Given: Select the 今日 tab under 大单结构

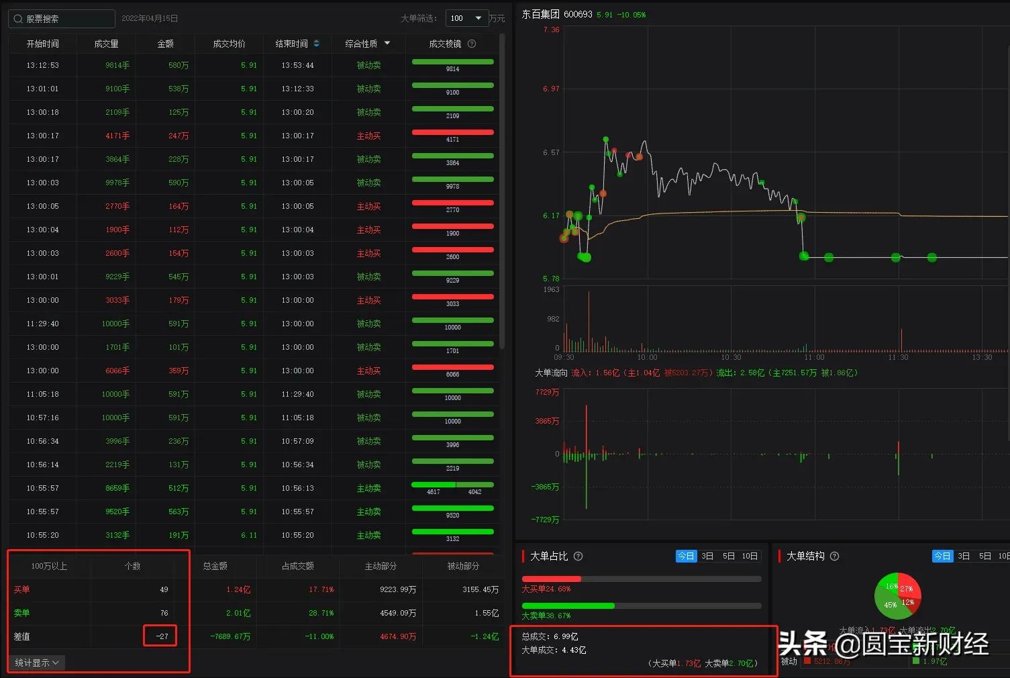Looking at the screenshot, I should [942, 556].
